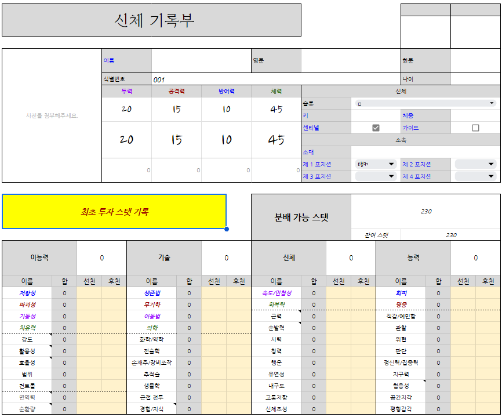Screen dimensions: 502x417
Task: Click the empty field beside 영문
Action: click(351, 60)
